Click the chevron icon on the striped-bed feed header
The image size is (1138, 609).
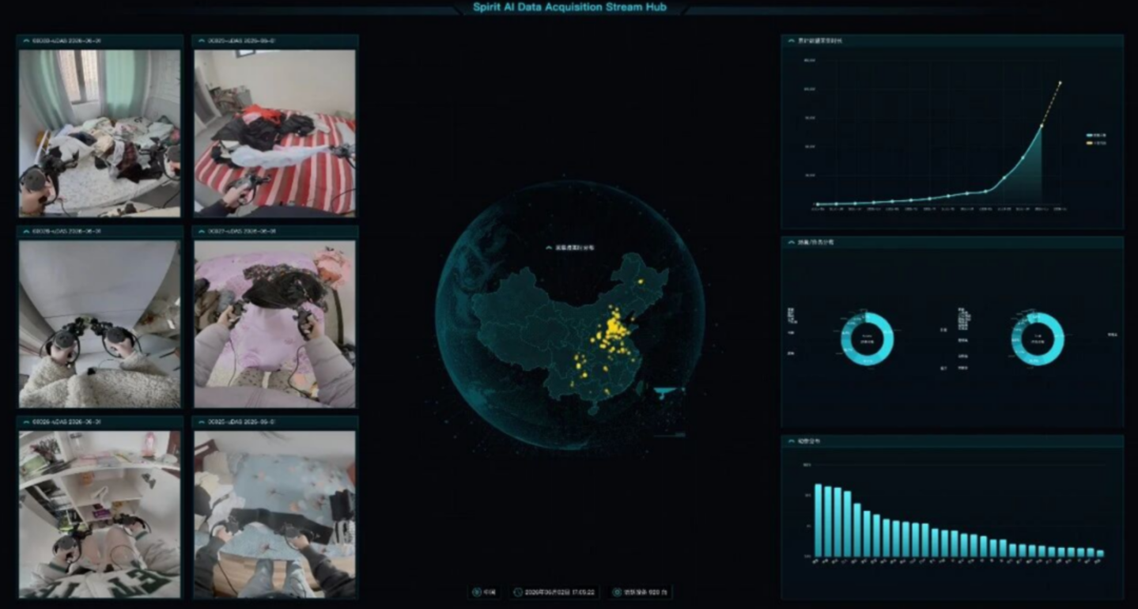click(x=202, y=40)
